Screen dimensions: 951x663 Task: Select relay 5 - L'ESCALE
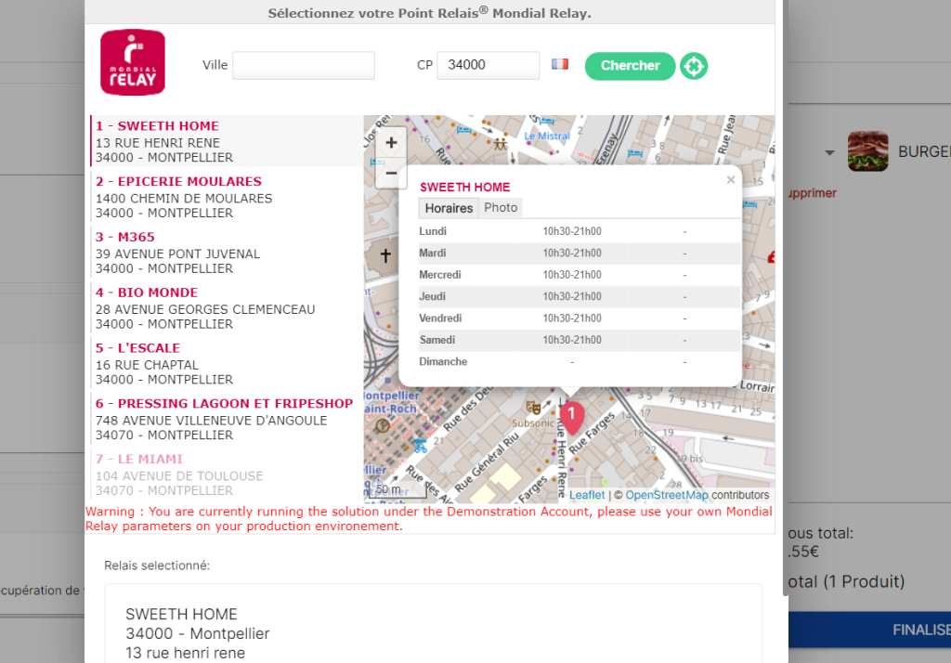(x=227, y=363)
